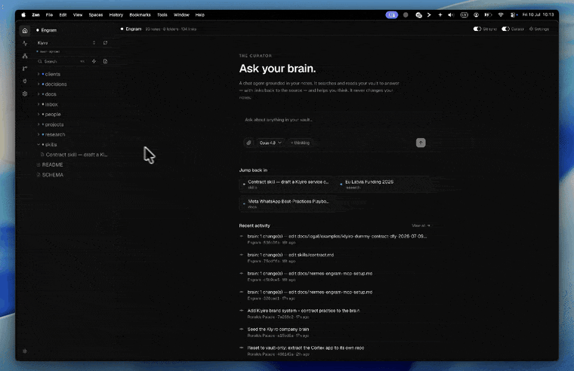Click the View all link
Screen dimensions: 574x371
[421, 225]
